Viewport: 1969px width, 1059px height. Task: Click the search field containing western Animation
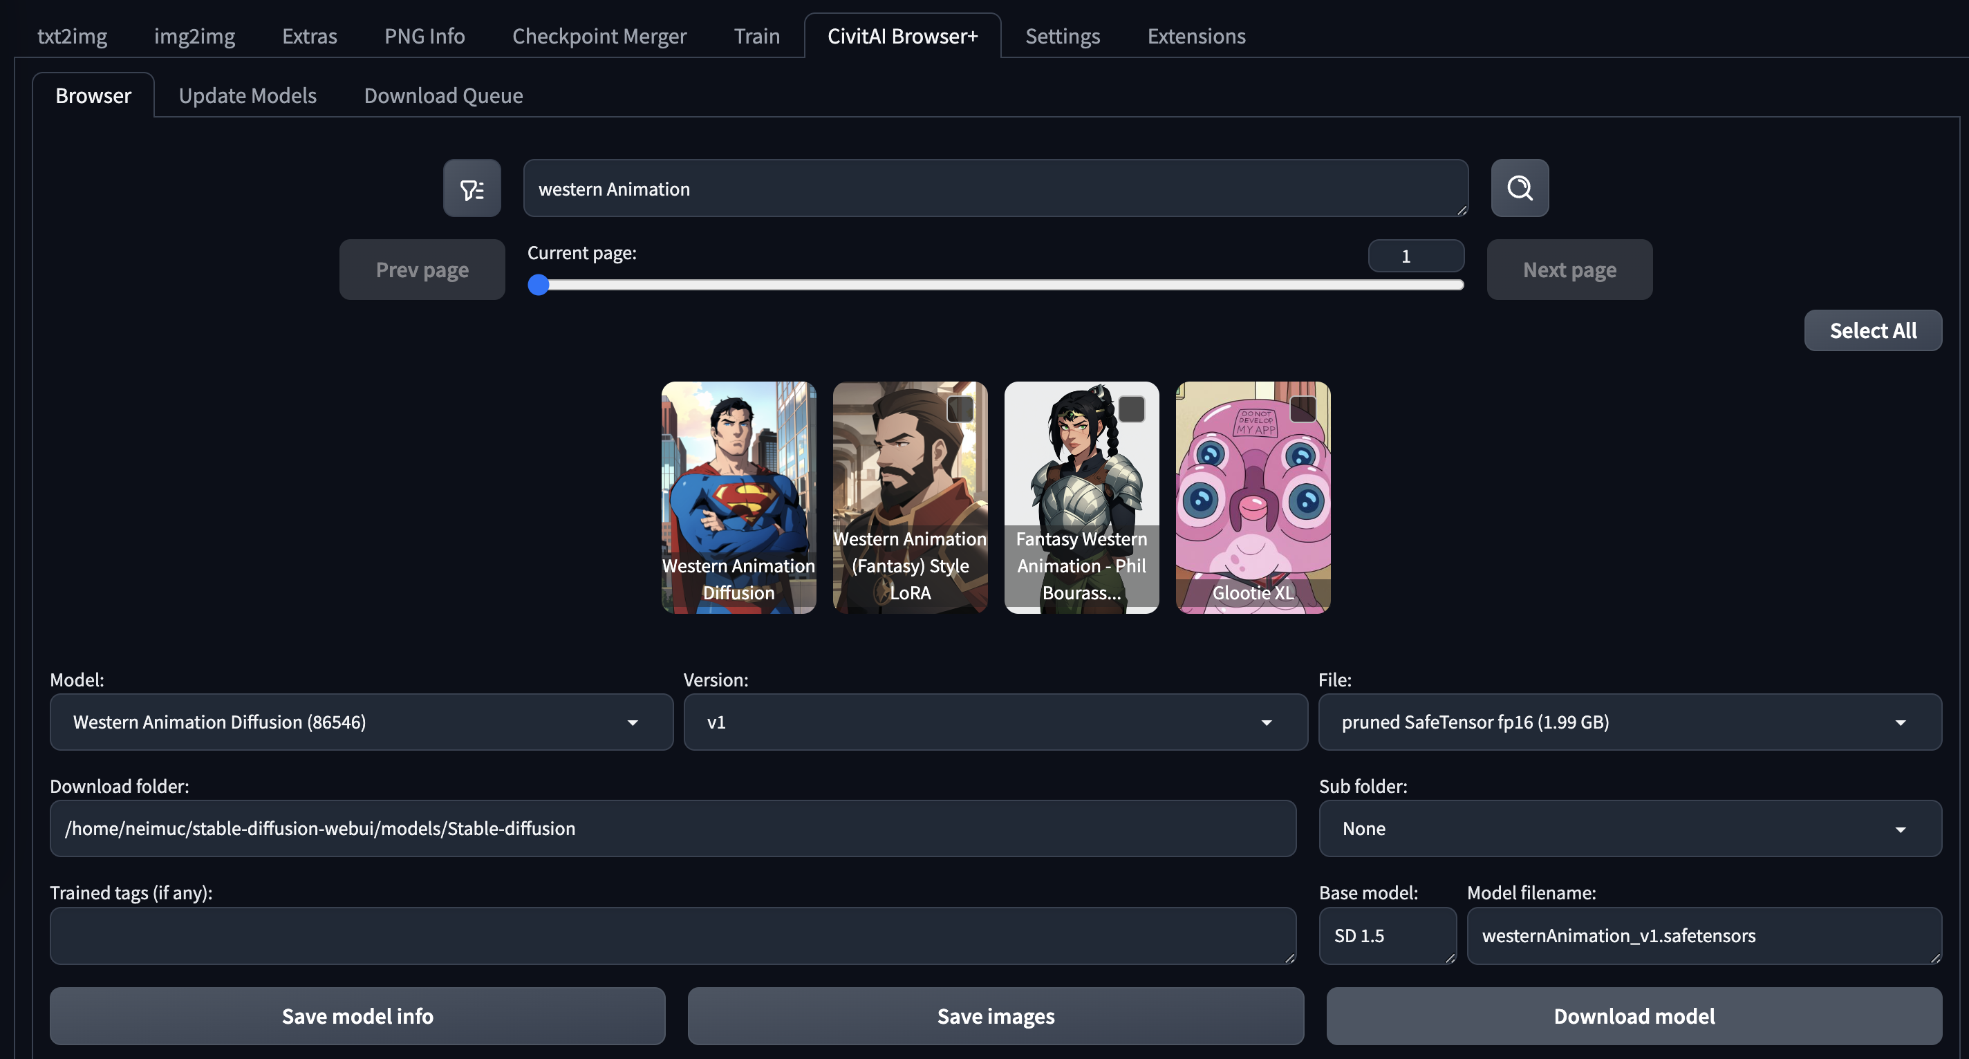pyautogui.click(x=993, y=189)
